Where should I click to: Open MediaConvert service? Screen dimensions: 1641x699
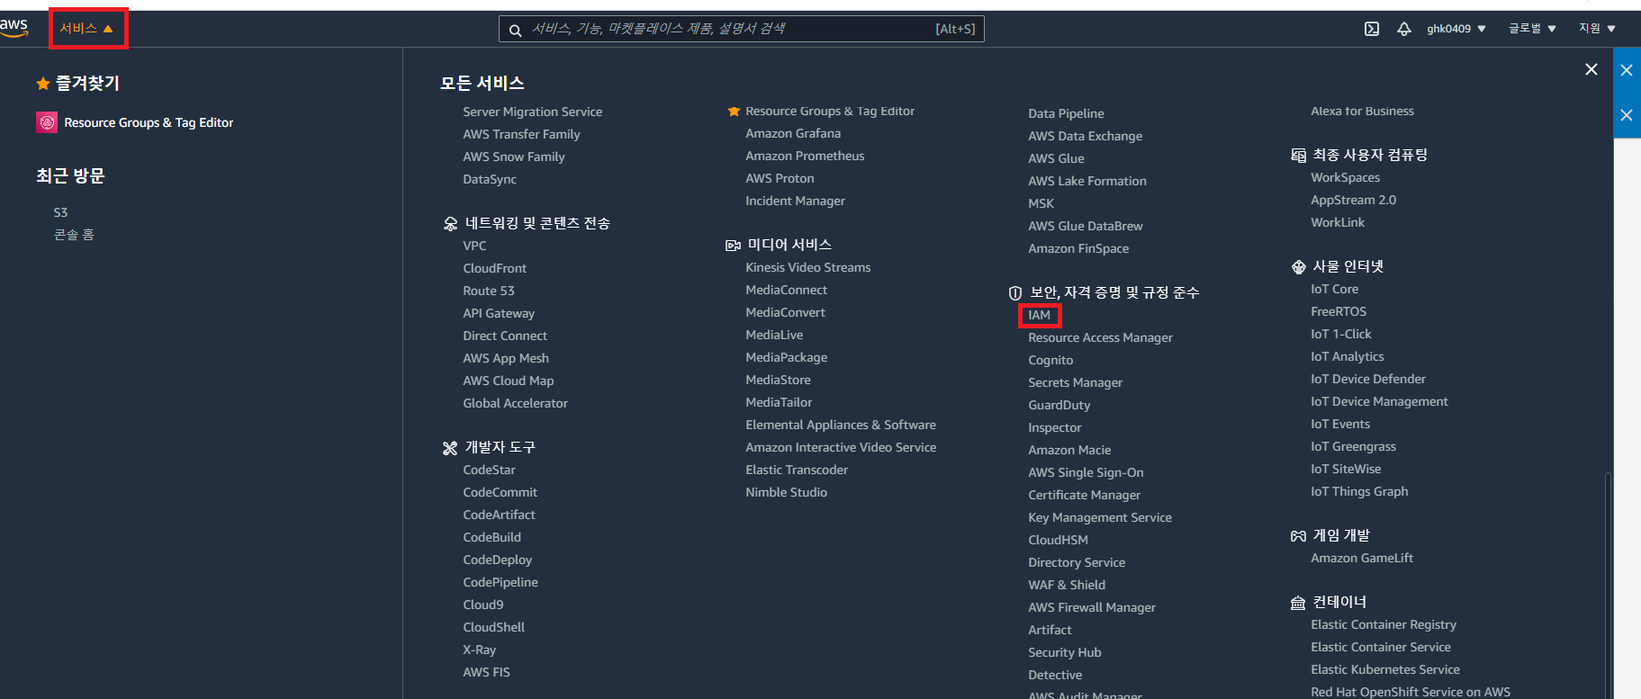pyautogui.click(x=785, y=312)
